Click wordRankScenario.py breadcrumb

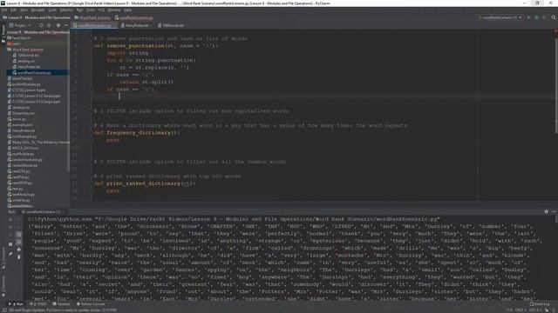click(133, 17)
